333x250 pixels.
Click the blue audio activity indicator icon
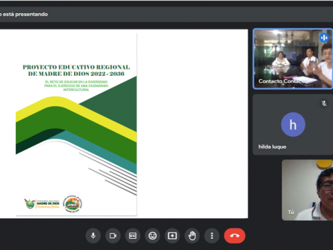[324, 37]
